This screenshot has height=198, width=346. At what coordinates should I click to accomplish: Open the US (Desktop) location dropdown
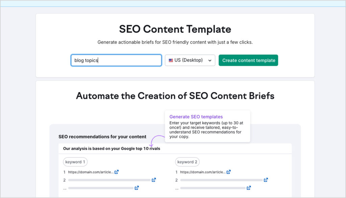click(x=190, y=60)
